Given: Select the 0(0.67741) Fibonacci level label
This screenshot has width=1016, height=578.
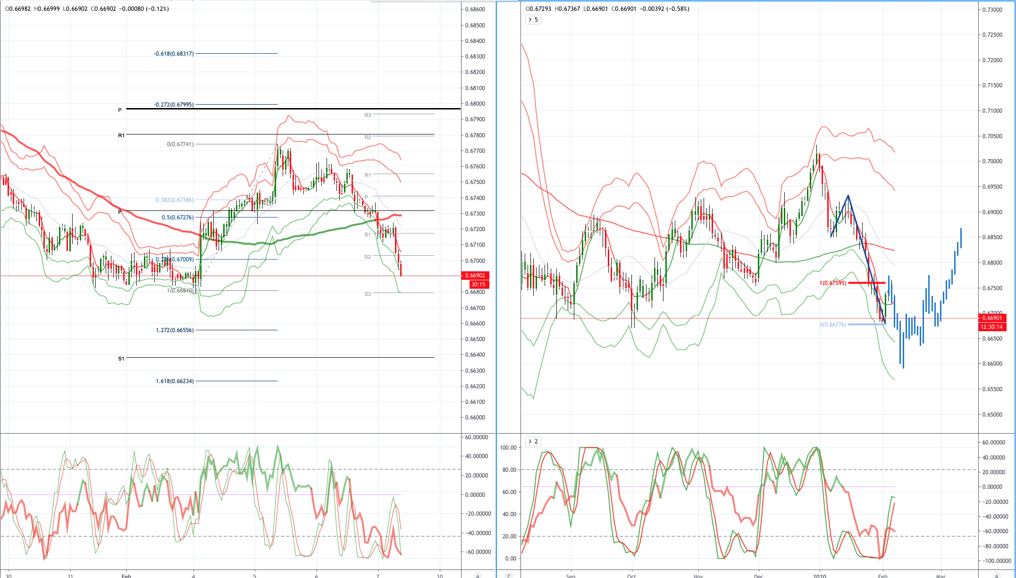Looking at the screenshot, I should pyautogui.click(x=180, y=144).
